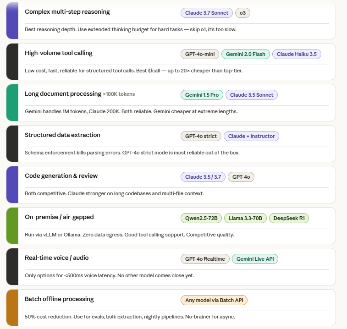
Task: Click the Gemini 1.5 Pro chip
Action: click(202, 95)
